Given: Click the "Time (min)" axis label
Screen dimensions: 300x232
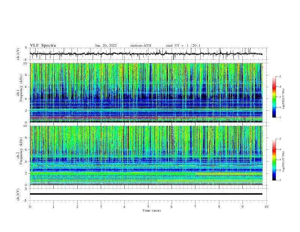Looking at the screenshot, I should point(152,210).
